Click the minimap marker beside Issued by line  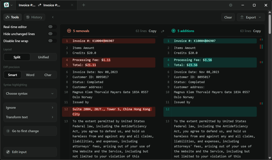[261, 104]
